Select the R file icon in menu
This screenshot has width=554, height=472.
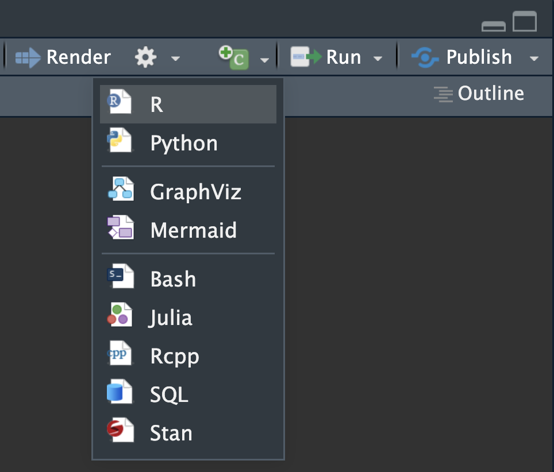click(x=120, y=102)
